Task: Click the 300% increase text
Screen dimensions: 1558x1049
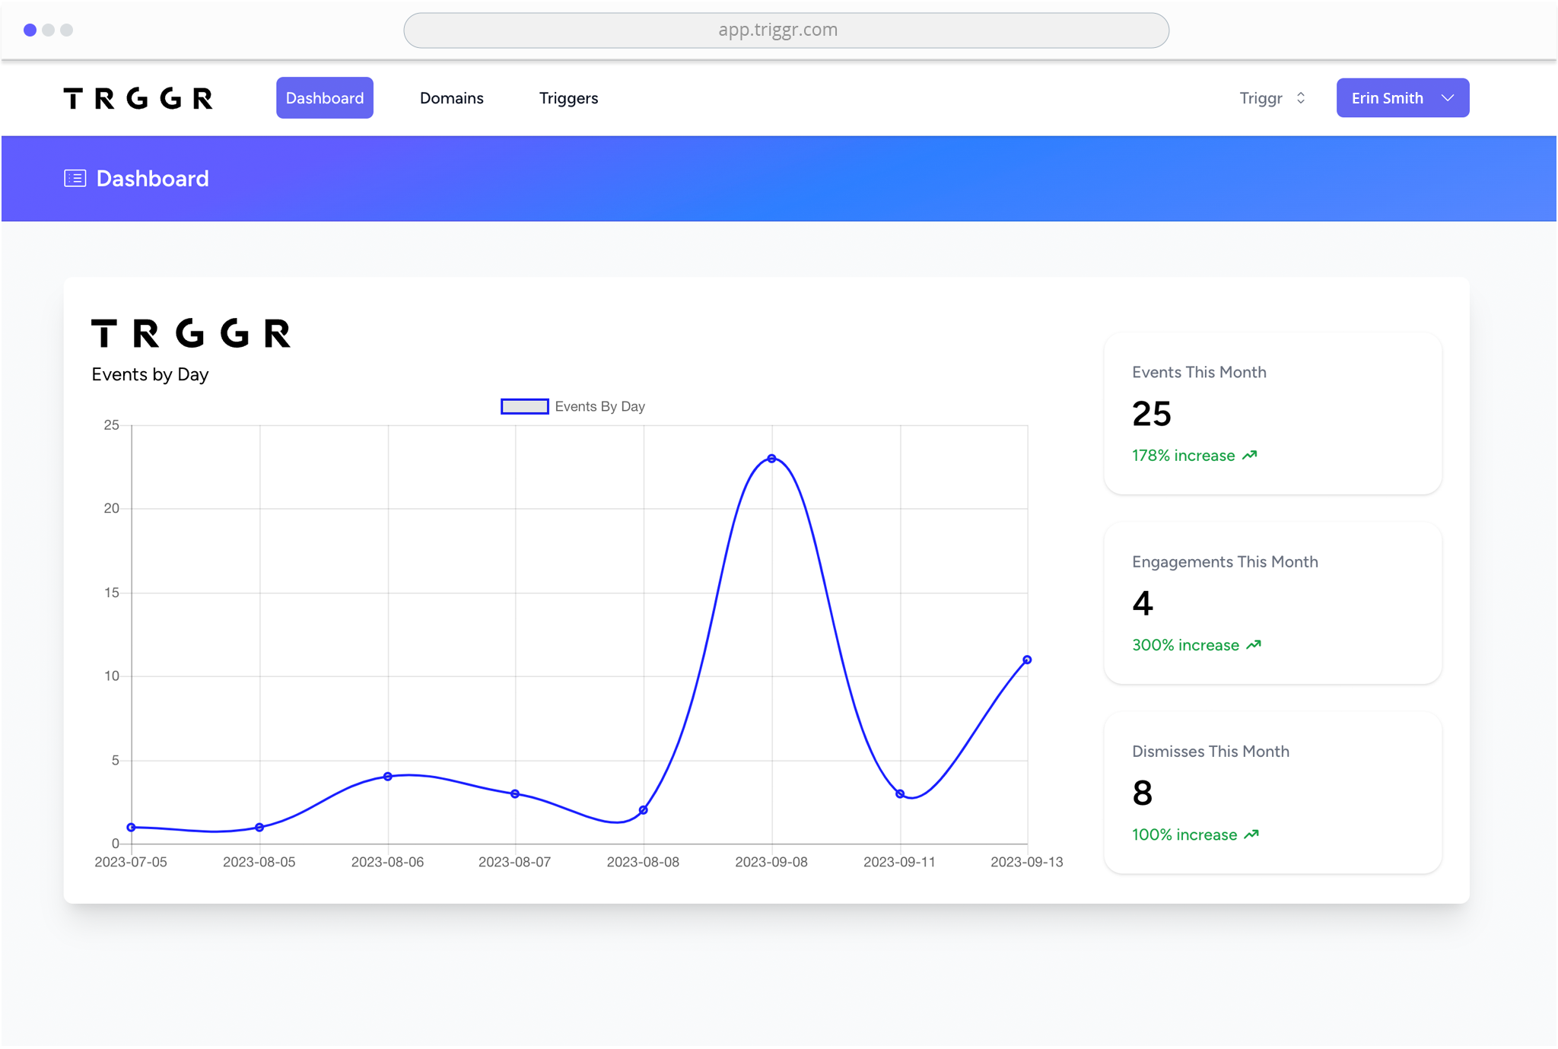Action: click(1185, 645)
